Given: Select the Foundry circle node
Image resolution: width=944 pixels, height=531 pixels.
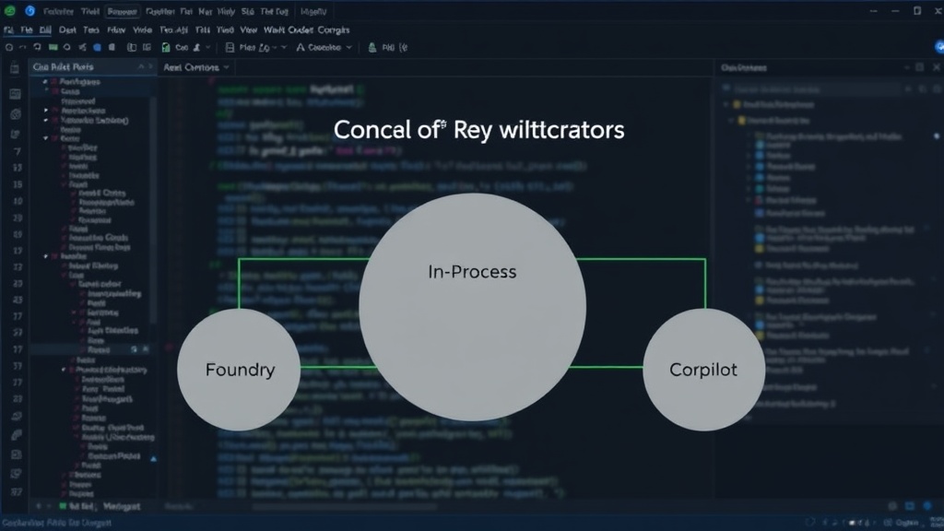Looking at the screenshot, I should point(239,370).
